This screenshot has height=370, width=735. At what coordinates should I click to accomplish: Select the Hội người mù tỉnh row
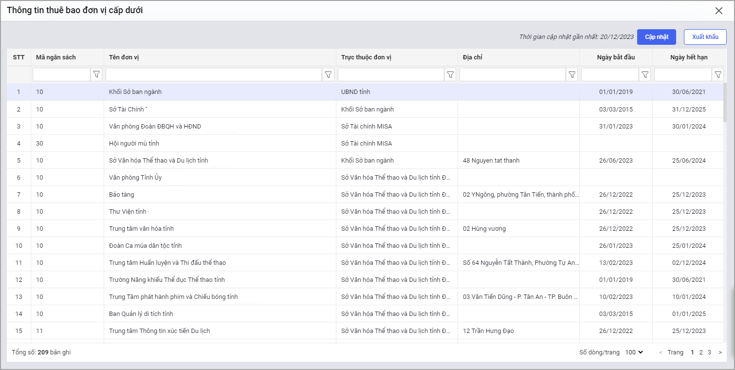tap(134, 144)
